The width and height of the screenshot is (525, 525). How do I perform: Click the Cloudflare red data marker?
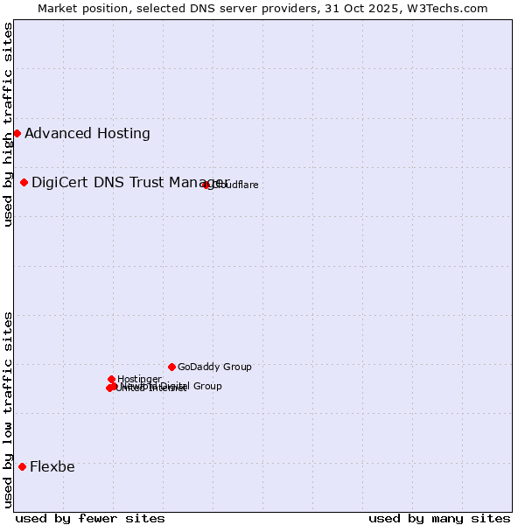206,185
